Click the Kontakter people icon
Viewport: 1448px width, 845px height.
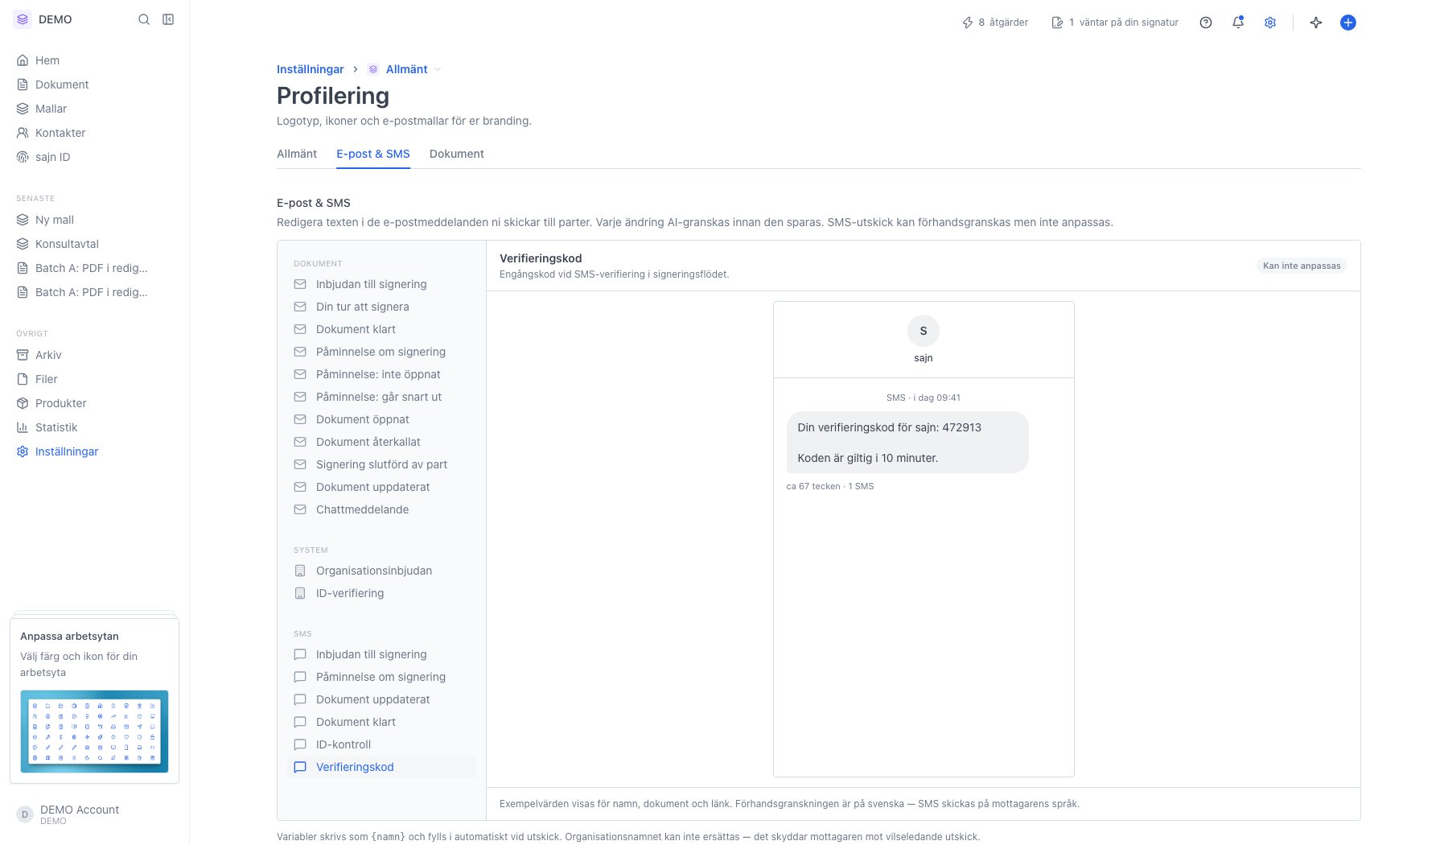click(23, 133)
